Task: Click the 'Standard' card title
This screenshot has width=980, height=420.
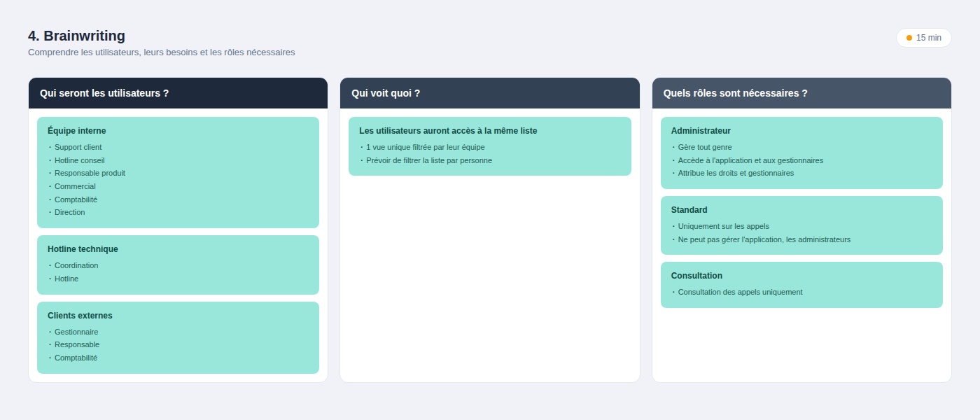Action: pos(689,210)
